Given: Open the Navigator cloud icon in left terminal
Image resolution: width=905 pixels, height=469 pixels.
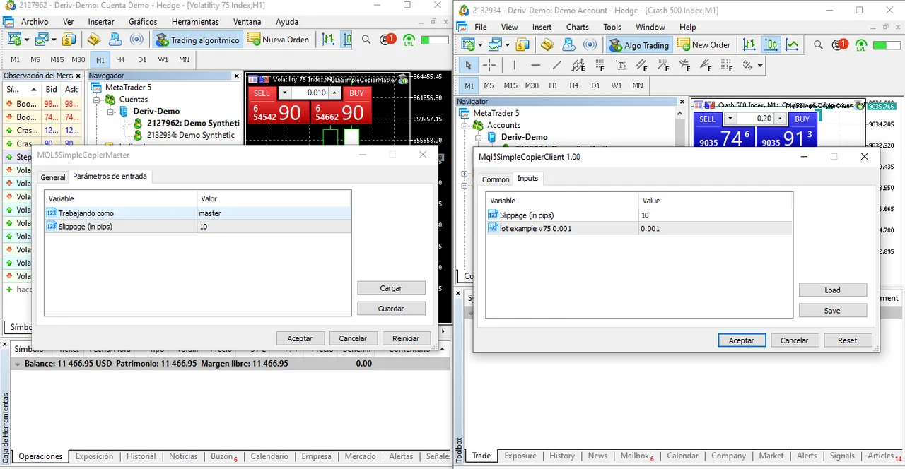Looking at the screenshot, I should (115, 40).
